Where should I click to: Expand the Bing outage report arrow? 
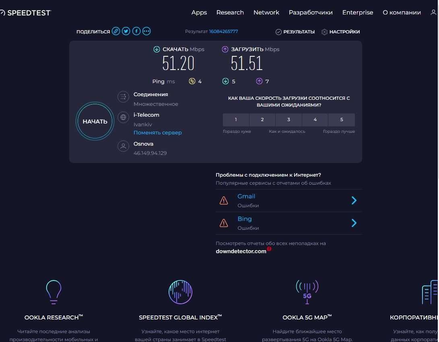(x=354, y=223)
